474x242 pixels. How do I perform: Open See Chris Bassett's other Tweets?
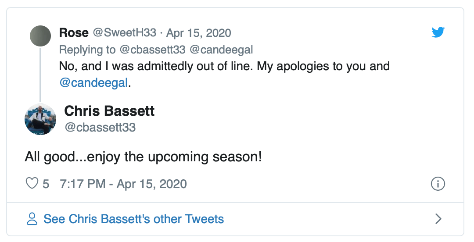pyautogui.click(x=133, y=219)
